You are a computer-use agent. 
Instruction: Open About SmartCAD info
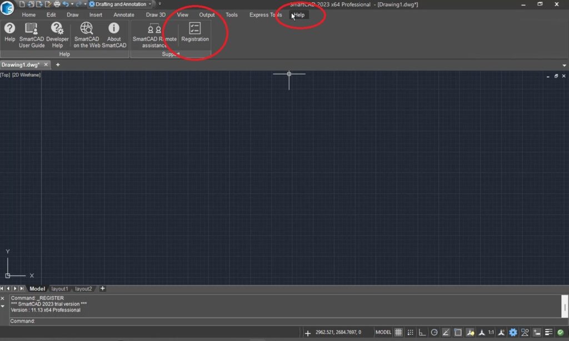click(x=114, y=34)
